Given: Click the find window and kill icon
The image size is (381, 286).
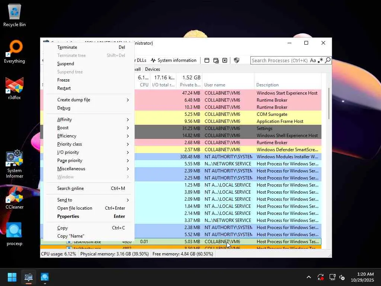Looking at the screenshot, I should coord(225,60).
